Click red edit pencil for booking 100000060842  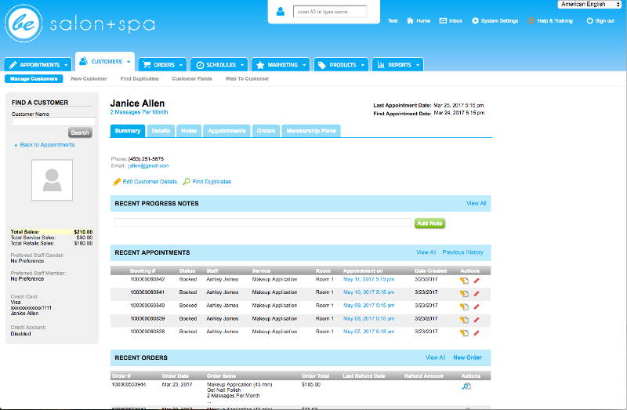pos(477,281)
